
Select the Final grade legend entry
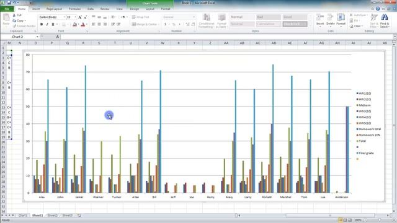point(365,153)
